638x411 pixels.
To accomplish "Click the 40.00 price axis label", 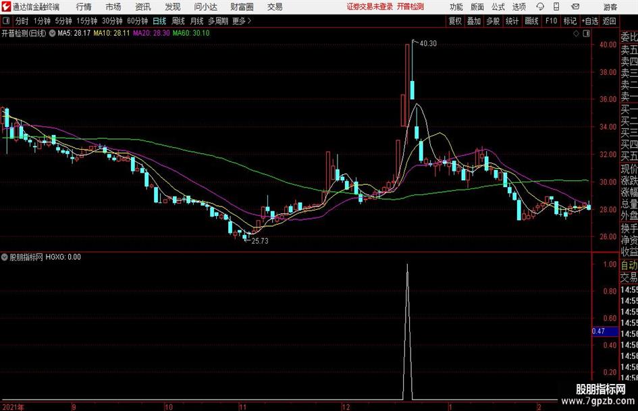I will coord(608,45).
